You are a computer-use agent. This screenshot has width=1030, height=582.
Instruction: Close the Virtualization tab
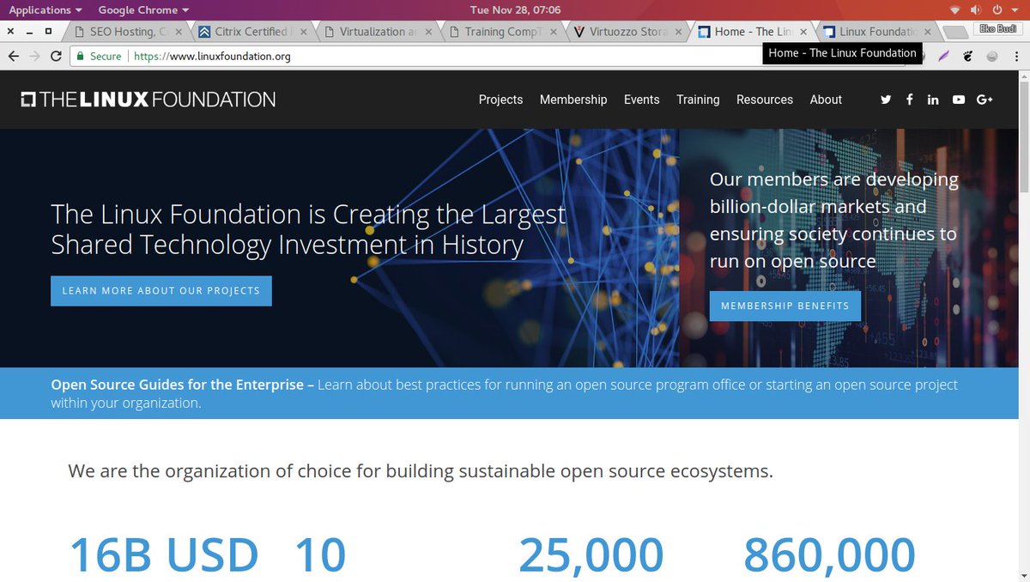pos(428,32)
